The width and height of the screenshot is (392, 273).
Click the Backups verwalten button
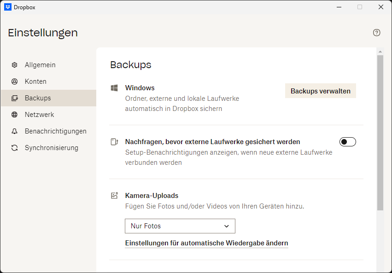coord(320,91)
